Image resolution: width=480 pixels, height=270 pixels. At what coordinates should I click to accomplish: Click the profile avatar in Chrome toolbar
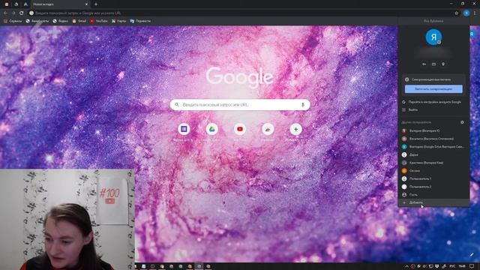466,13
